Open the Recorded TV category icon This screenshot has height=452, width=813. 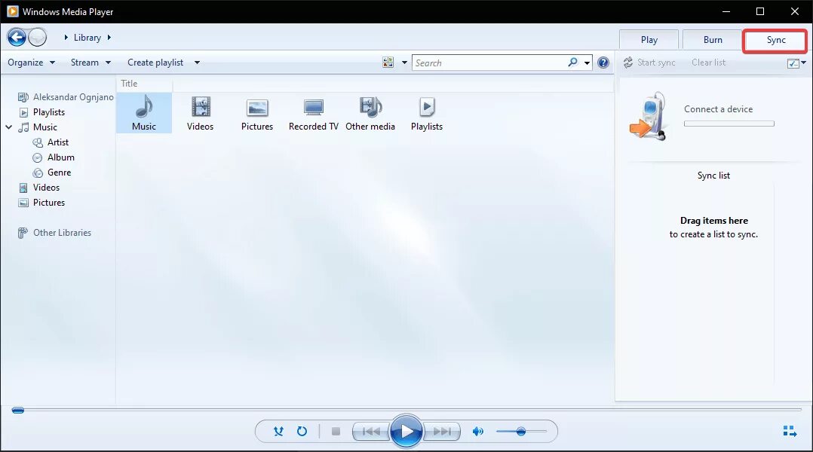pyautogui.click(x=313, y=113)
